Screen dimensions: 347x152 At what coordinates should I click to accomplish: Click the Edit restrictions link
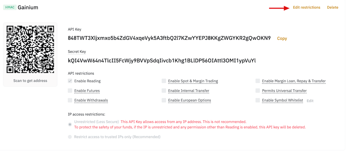pos(306,7)
